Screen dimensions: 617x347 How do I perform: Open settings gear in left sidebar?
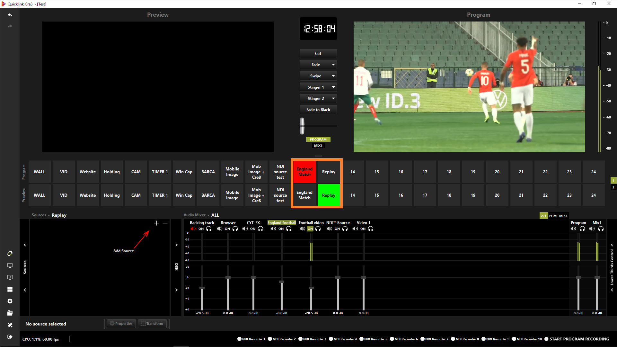point(10,301)
